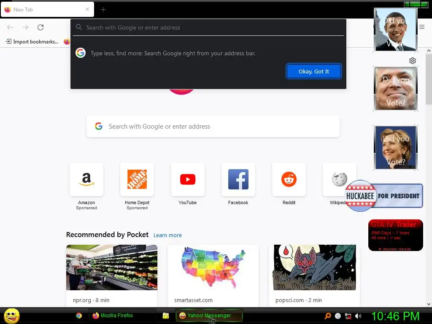432x324 pixels.
Task: Click the vertical page scrollbar thumb
Action: point(429,80)
